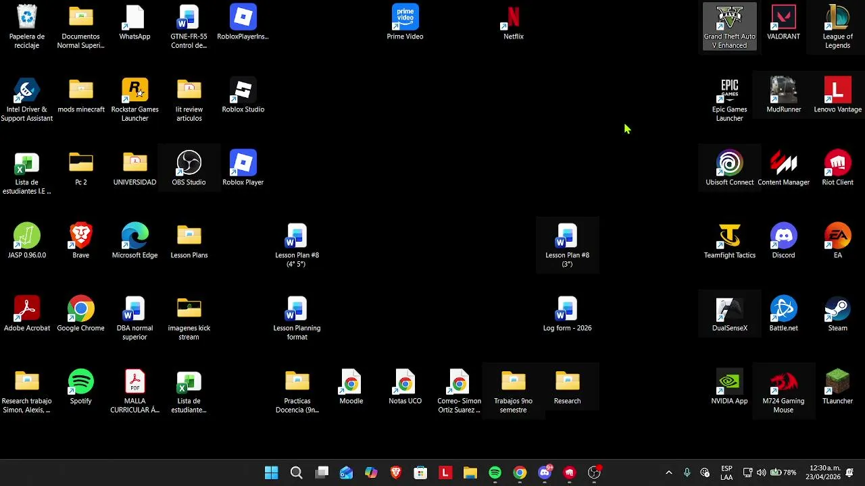Screen dimensions: 865x486
Task: Open Roblox Studio desktop icon
Action: click(243, 96)
